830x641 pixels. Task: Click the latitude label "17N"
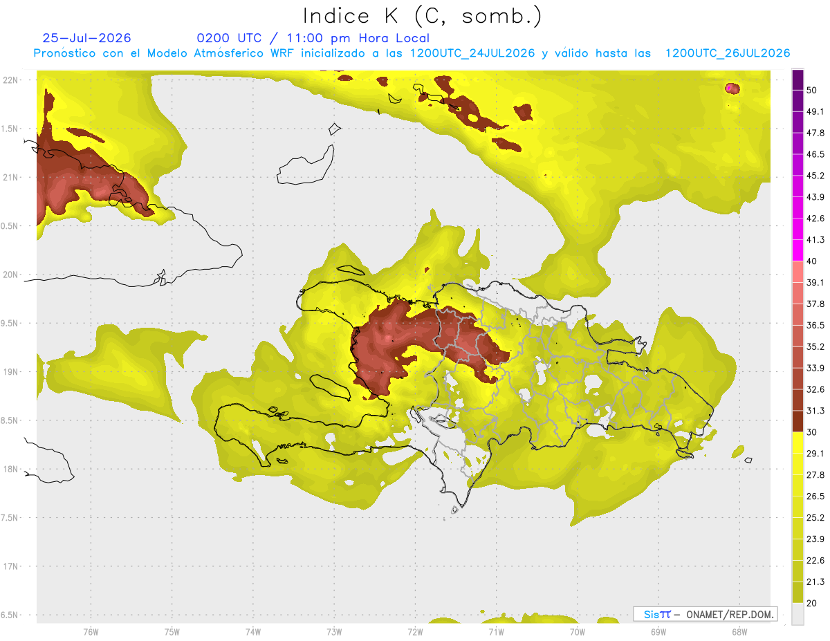pos(11,566)
